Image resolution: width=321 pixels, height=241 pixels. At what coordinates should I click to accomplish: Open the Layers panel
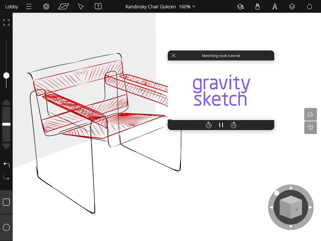point(292,6)
